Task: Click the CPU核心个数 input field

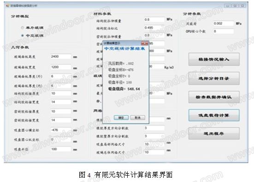Action: pyautogui.click(x=224, y=31)
